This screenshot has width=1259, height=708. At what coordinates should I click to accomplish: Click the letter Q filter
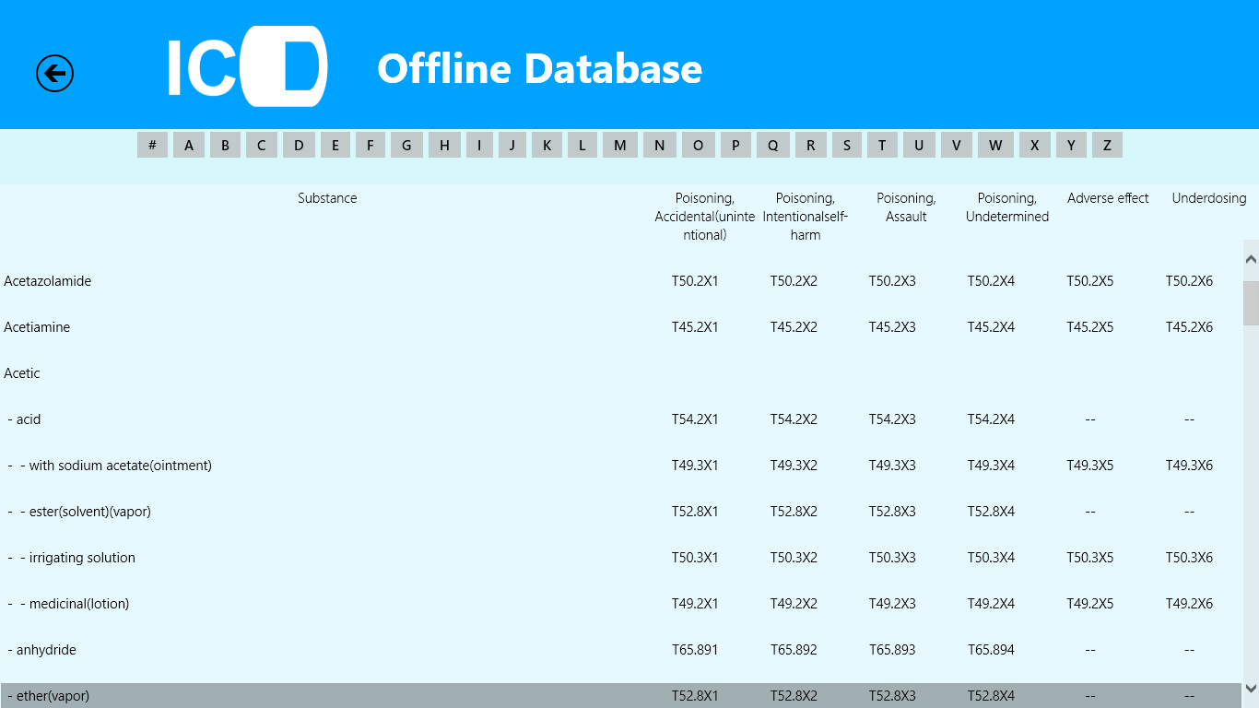click(x=772, y=145)
